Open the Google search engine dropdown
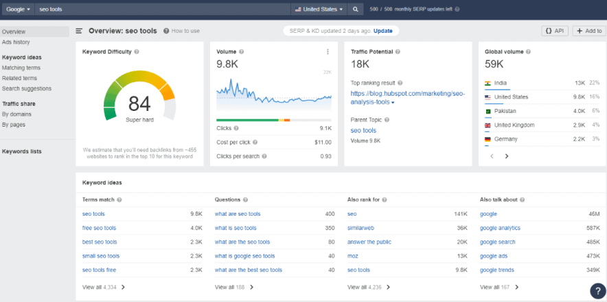Viewport: 607px width, 302px height. pyautogui.click(x=18, y=10)
